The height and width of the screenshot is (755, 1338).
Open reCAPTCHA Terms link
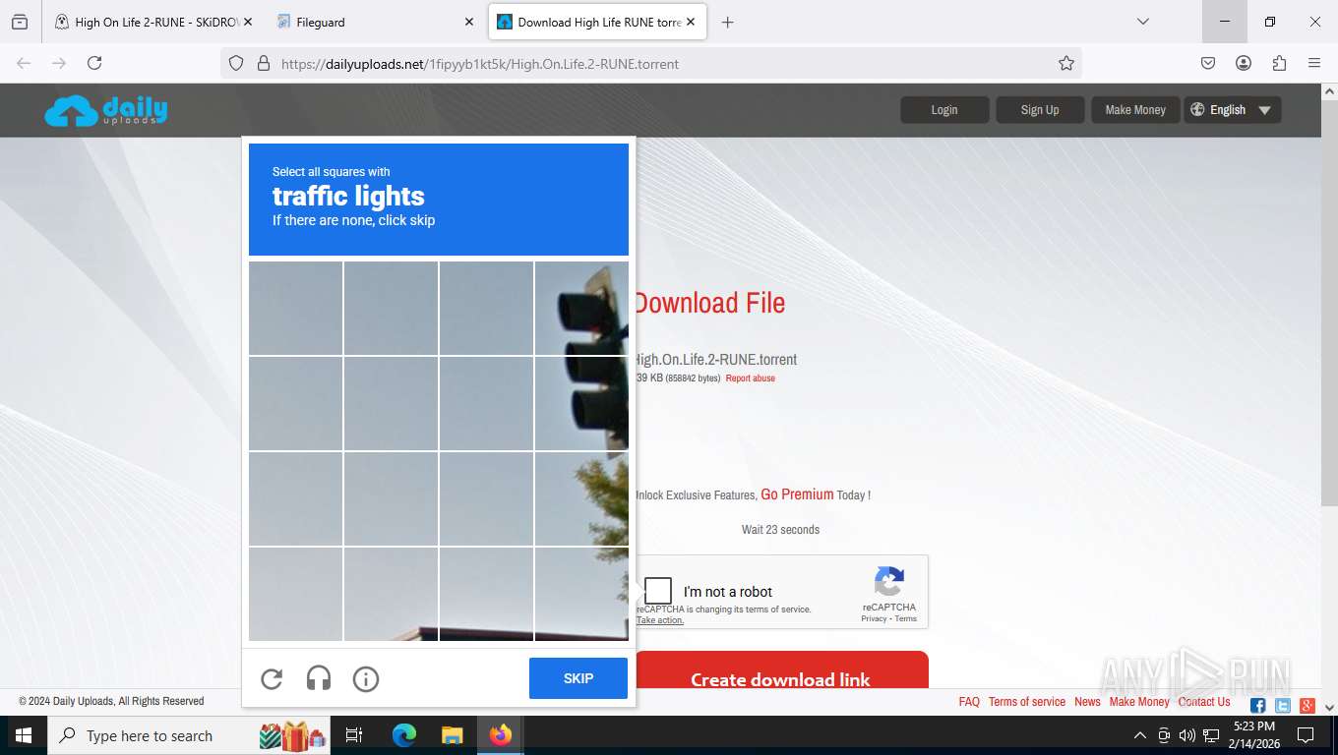tap(906, 619)
